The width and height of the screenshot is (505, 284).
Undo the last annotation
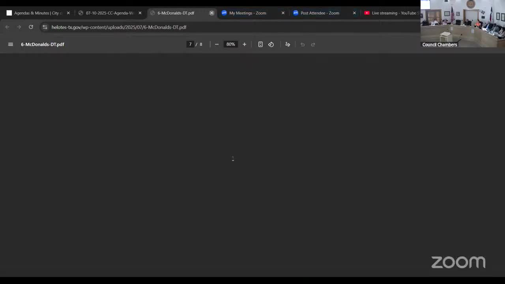[x=303, y=45]
